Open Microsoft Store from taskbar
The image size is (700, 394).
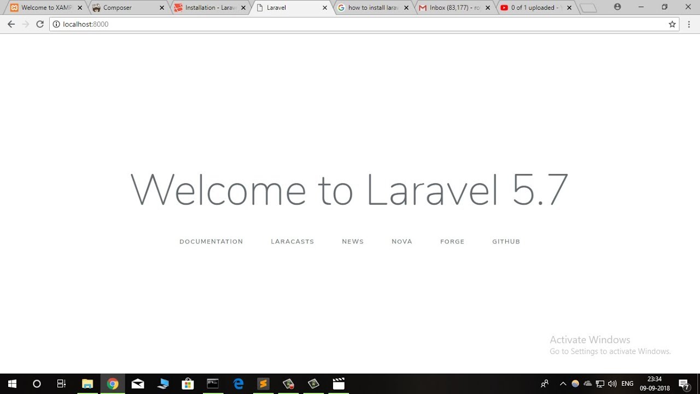[188, 384]
